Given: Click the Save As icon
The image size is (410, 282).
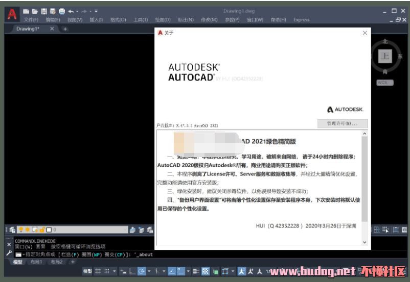Looking at the screenshot, I should (x=53, y=11).
